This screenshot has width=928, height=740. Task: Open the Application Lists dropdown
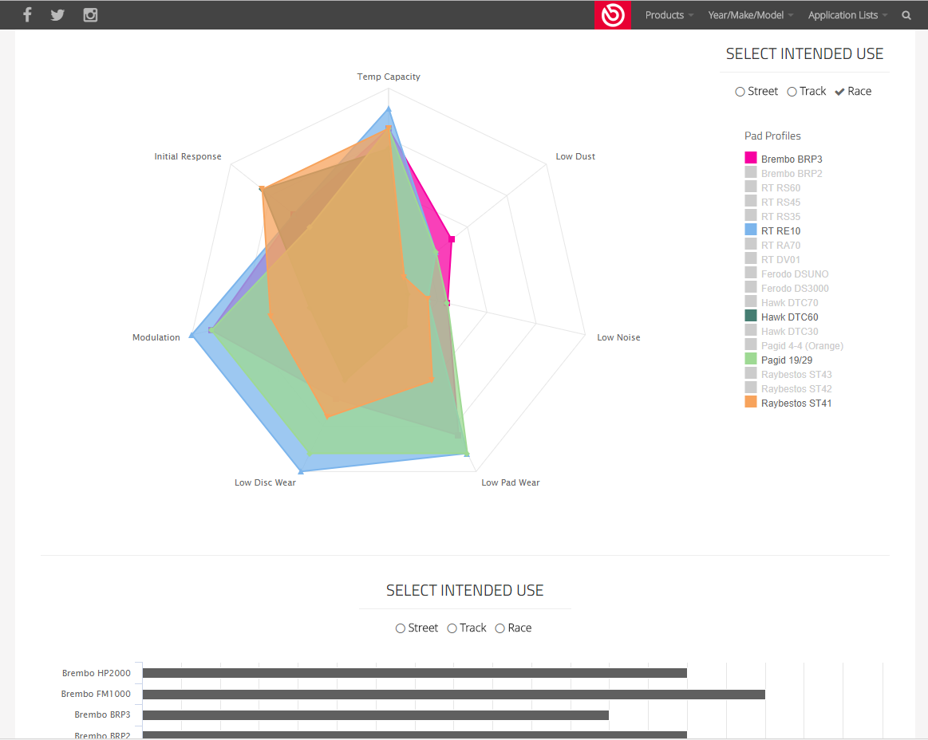click(847, 15)
